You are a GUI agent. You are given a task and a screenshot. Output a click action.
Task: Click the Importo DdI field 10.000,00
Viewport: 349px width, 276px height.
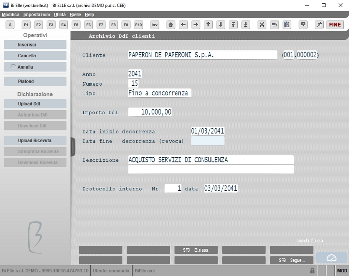(150, 112)
